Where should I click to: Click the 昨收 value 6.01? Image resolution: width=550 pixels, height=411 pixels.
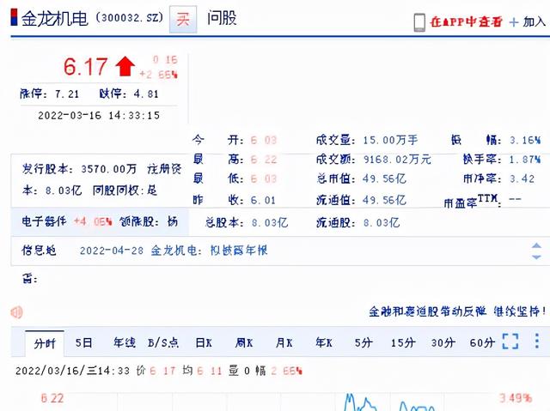[x=263, y=200]
